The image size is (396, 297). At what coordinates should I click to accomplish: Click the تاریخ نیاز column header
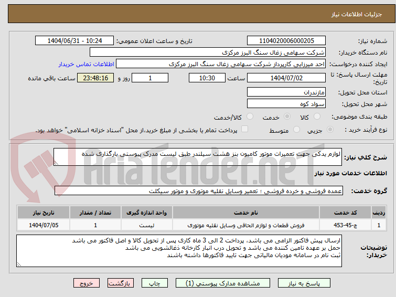coord(44,213)
